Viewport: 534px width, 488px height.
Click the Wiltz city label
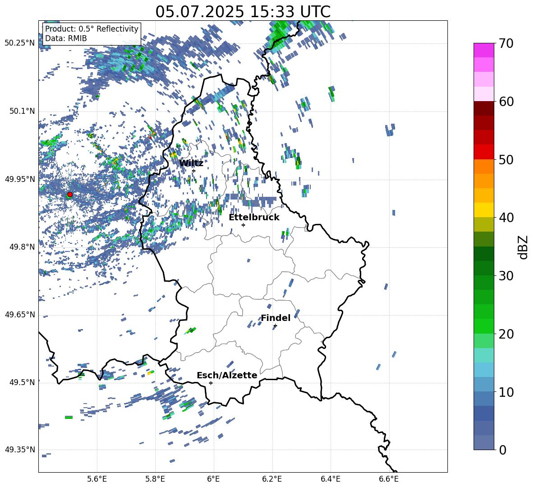[x=191, y=163]
